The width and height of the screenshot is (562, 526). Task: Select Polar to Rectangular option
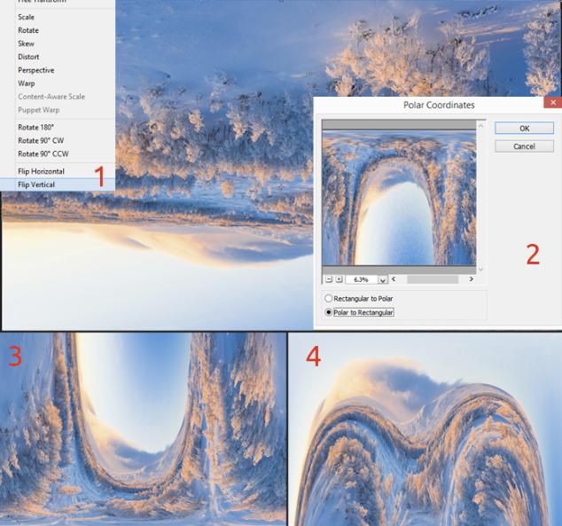(x=359, y=312)
